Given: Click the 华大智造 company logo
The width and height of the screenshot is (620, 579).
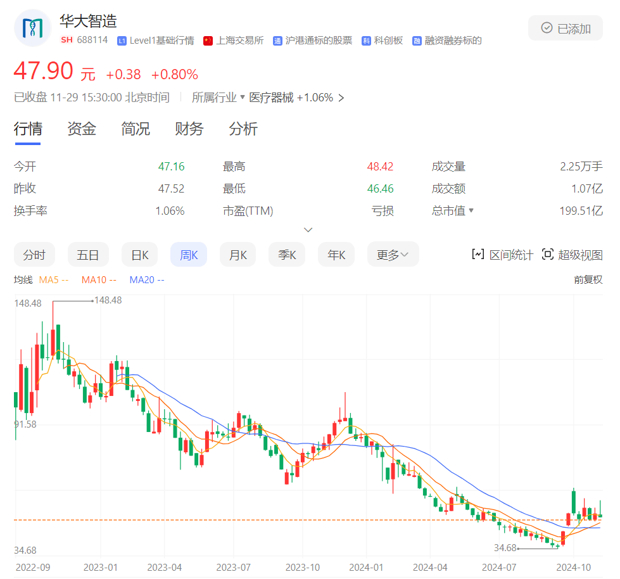Looking at the screenshot, I should 32,28.
